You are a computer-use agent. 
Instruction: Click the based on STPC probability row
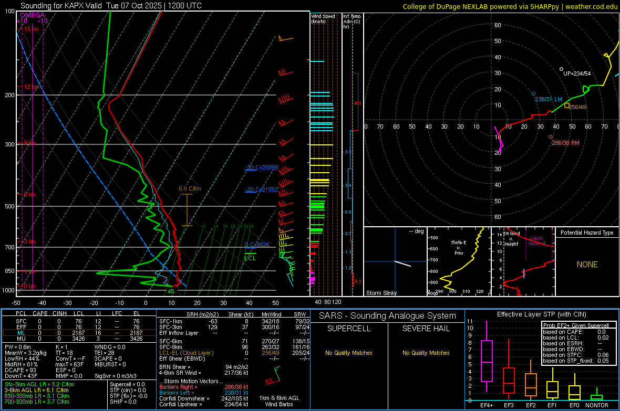coord(576,355)
